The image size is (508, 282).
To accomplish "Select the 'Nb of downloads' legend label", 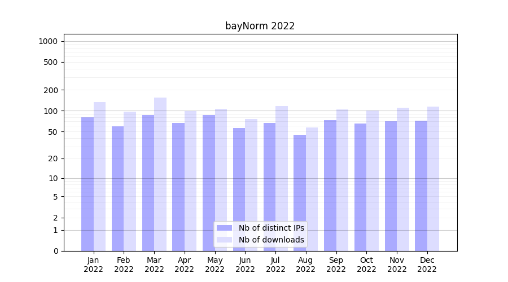I will (271, 240).
